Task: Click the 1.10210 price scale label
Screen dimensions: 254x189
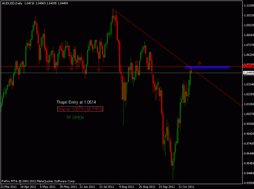Action: click(x=249, y=15)
